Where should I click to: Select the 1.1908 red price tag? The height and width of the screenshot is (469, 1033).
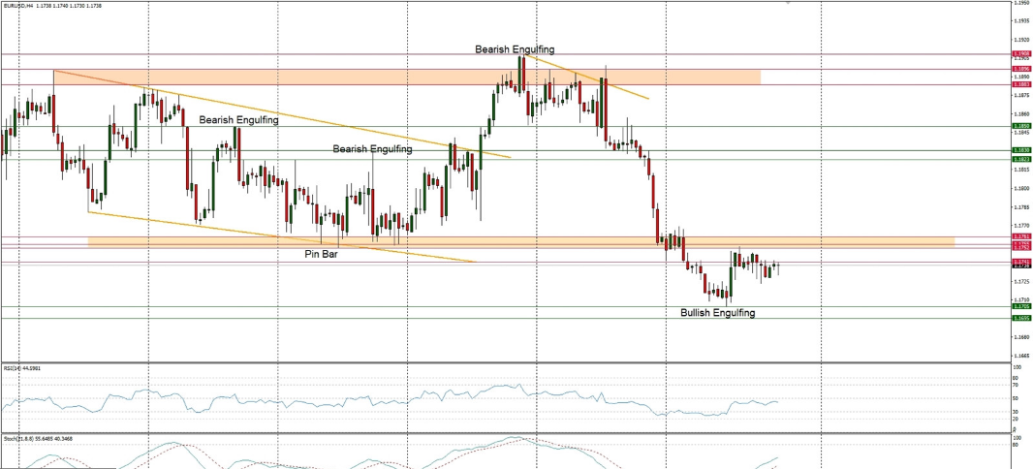pos(1020,53)
